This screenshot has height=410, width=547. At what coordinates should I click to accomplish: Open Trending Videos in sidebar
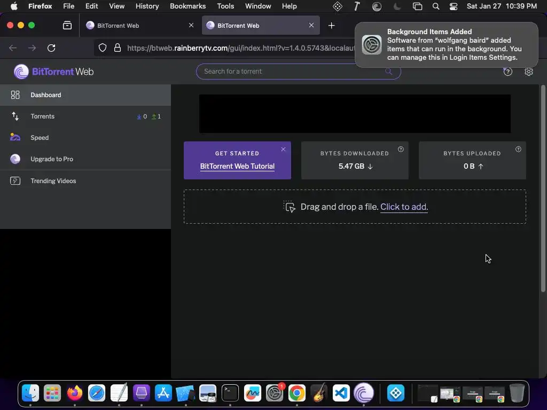tap(85, 180)
